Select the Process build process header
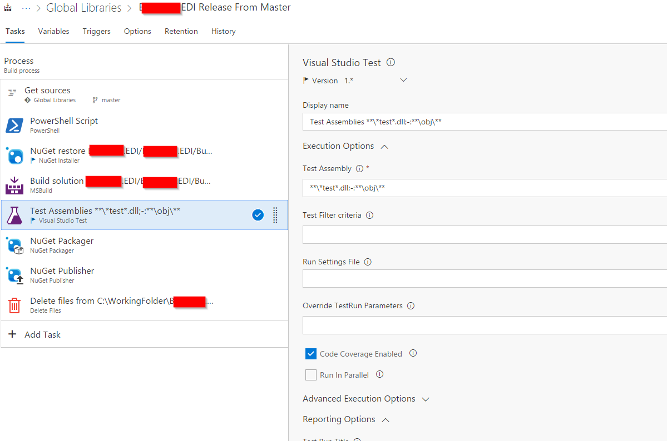Image resolution: width=667 pixels, height=441 pixels. point(144,65)
